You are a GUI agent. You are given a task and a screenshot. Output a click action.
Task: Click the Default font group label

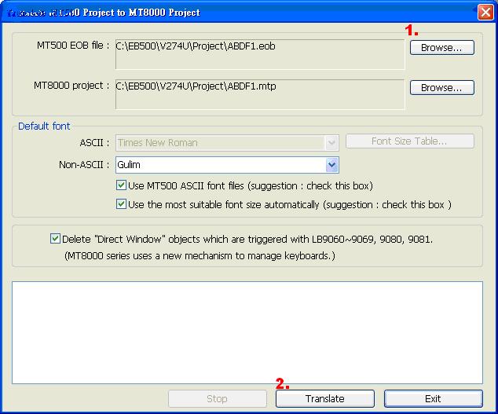click(x=44, y=126)
